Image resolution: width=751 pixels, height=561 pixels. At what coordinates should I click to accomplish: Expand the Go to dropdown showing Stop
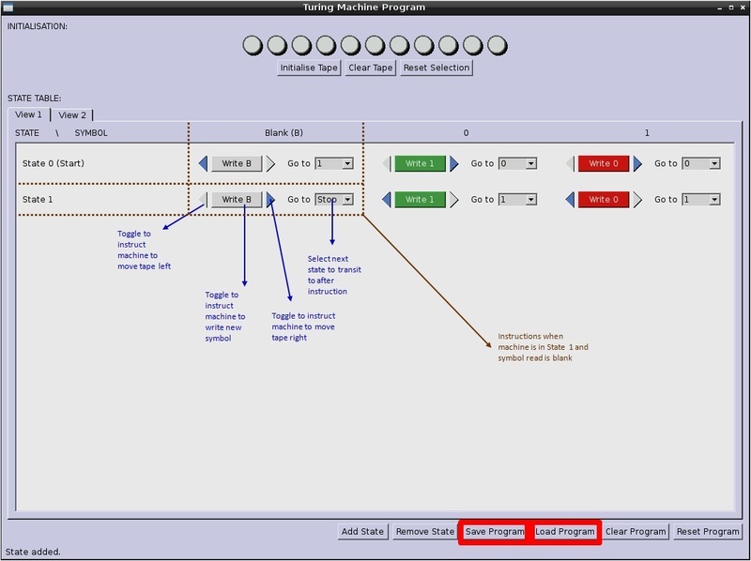pos(334,199)
